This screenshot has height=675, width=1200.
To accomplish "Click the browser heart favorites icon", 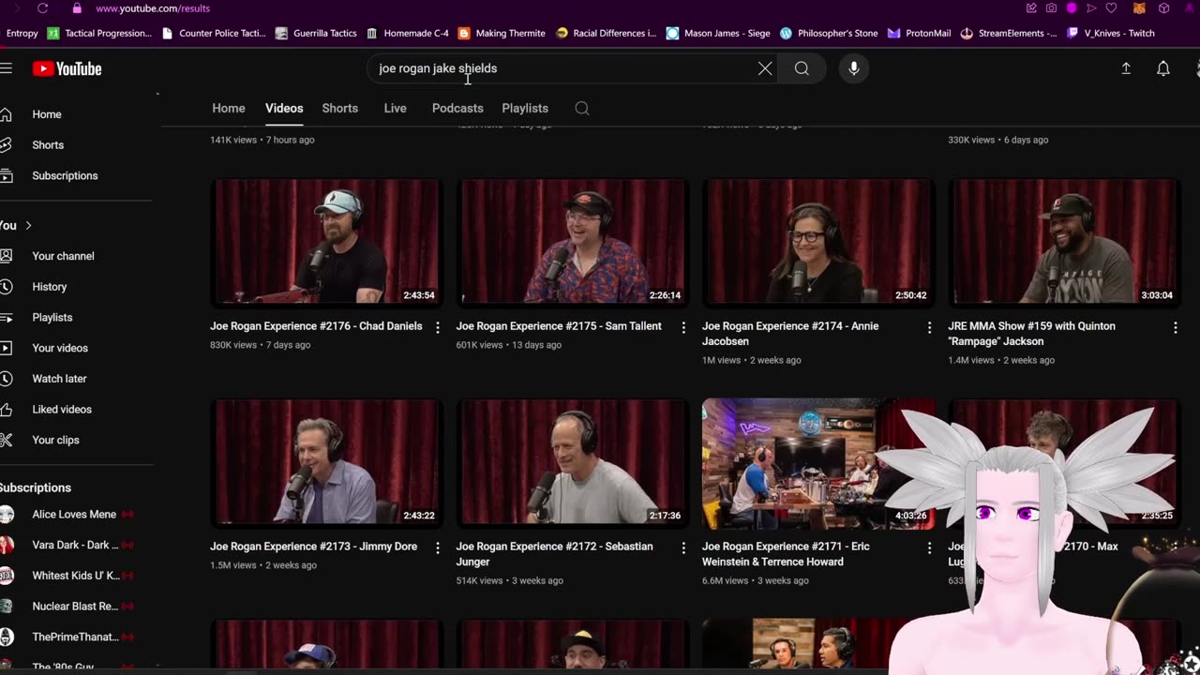I will [1112, 8].
